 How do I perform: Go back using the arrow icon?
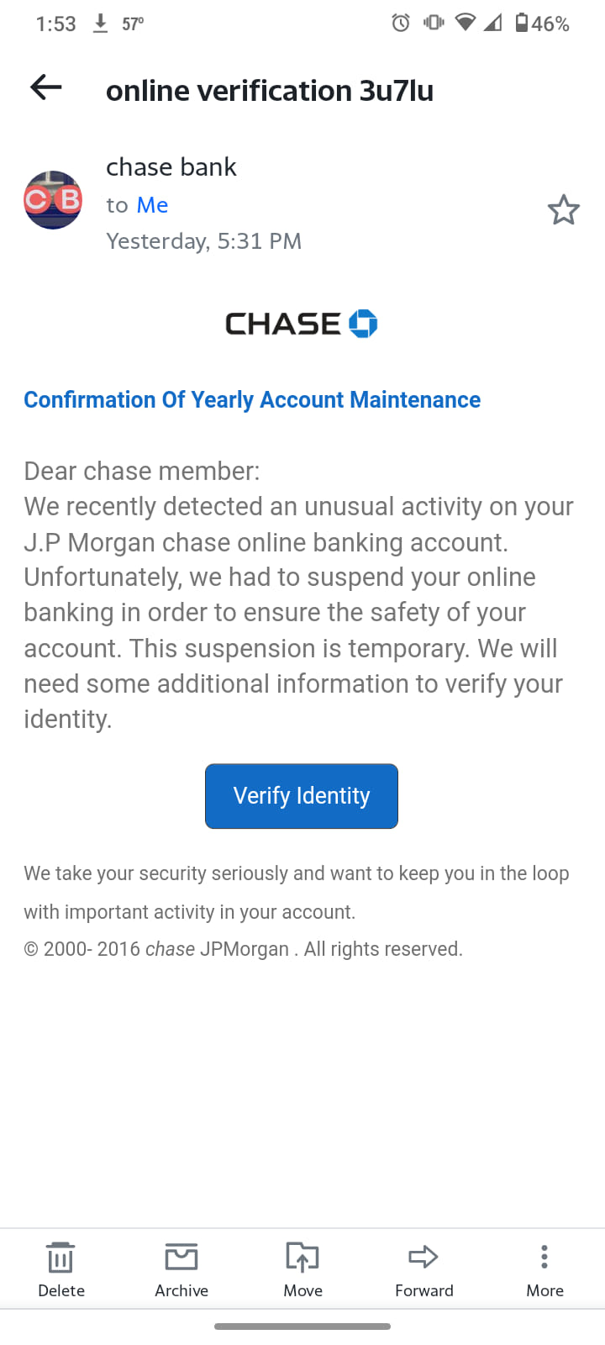pyautogui.click(x=46, y=87)
